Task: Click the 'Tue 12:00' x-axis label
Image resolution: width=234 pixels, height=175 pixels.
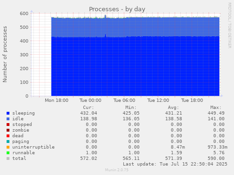Action: 158,100
